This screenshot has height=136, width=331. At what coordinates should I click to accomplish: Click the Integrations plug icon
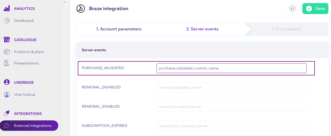pyautogui.click(x=7, y=114)
